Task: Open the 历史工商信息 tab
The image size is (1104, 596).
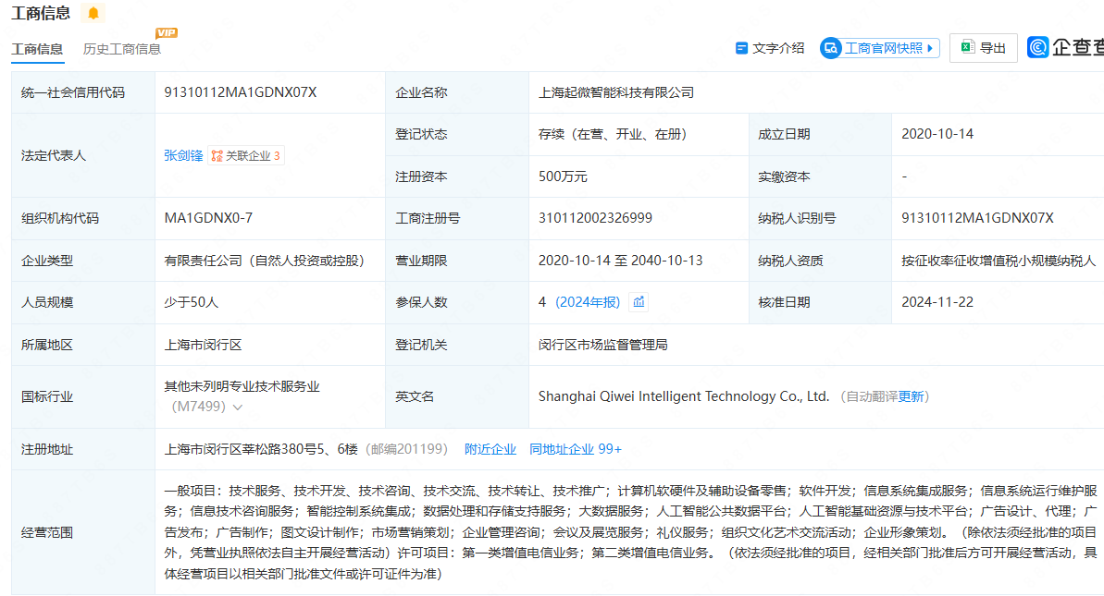Action: [121, 49]
